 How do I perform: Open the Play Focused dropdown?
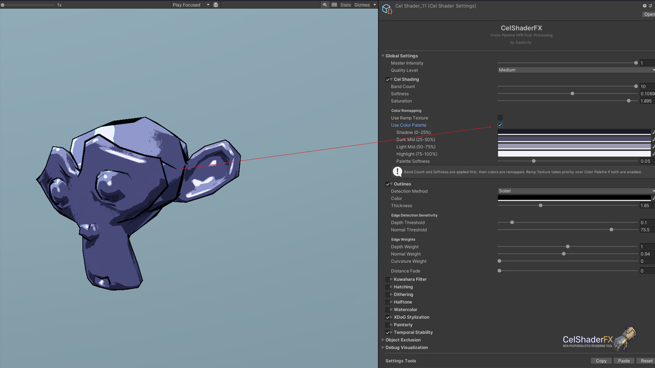coord(190,5)
